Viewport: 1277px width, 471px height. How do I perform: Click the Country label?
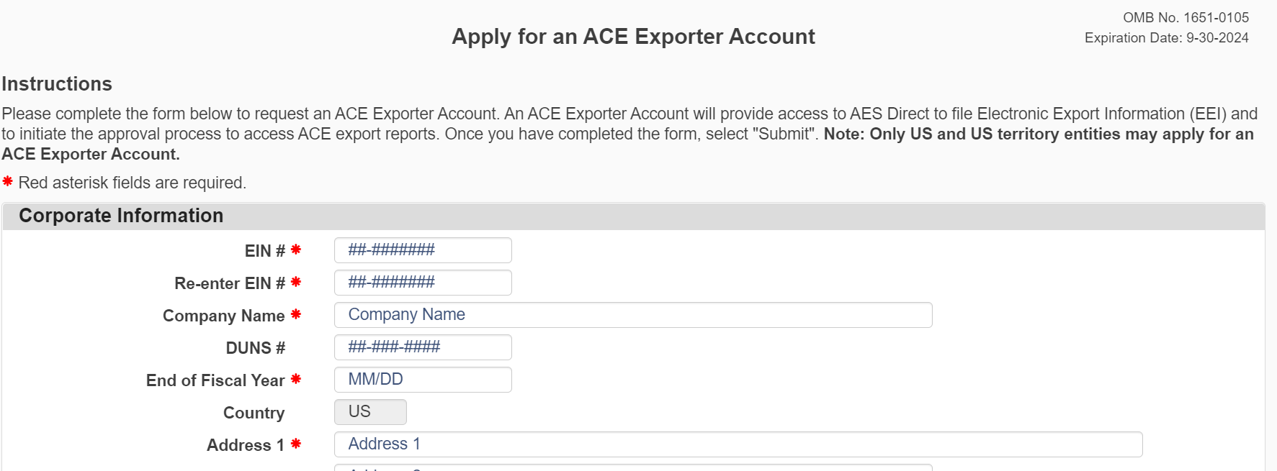tap(254, 413)
